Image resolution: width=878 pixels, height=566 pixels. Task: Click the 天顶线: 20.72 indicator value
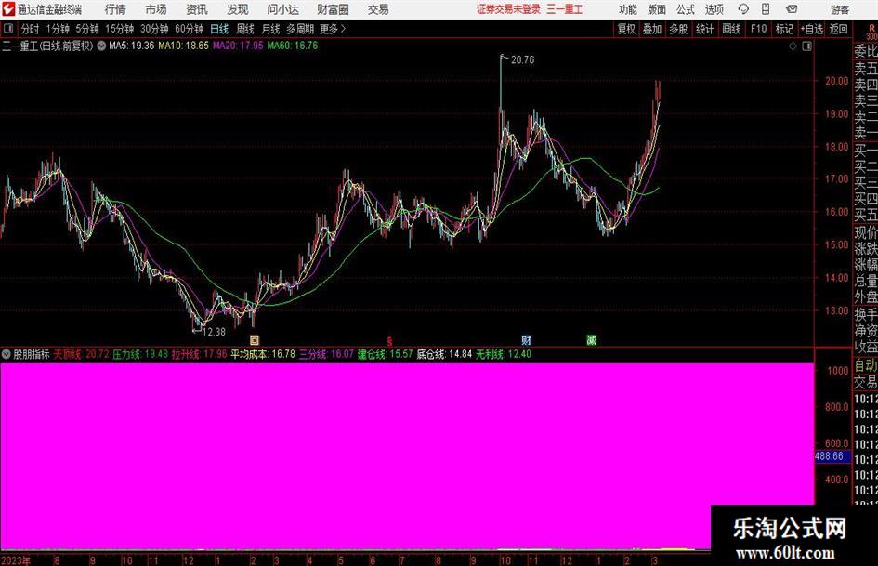tap(81, 354)
